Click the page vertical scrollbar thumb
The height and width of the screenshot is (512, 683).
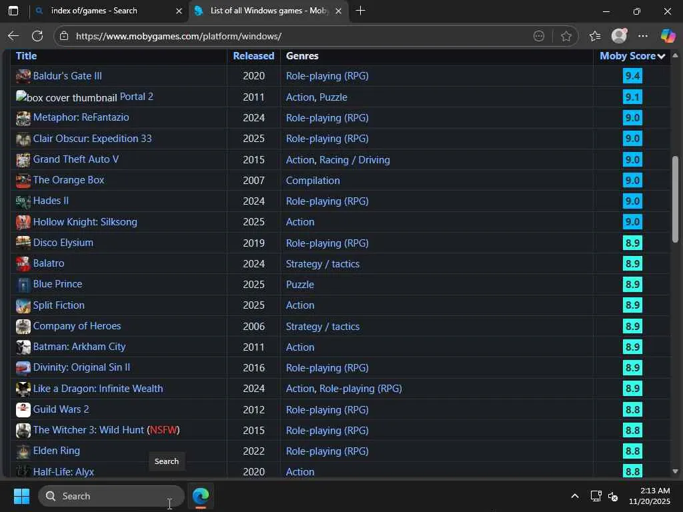[x=675, y=199]
